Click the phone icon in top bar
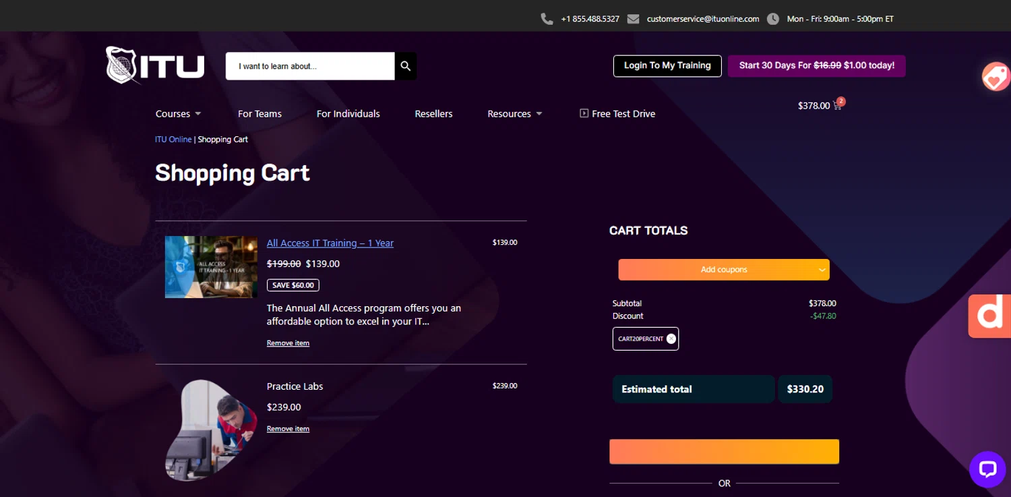Screen dimensions: 1011x497 (x=547, y=19)
